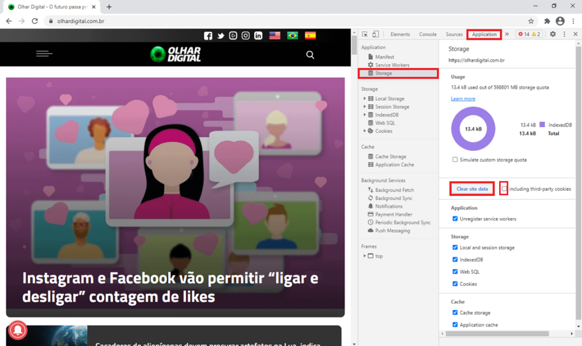Click the website search magnifier icon
The height and width of the screenshot is (346, 582).
[310, 55]
